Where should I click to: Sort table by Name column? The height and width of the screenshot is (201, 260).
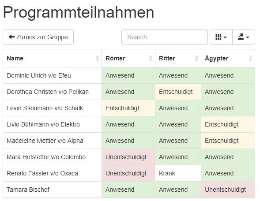click(52, 58)
